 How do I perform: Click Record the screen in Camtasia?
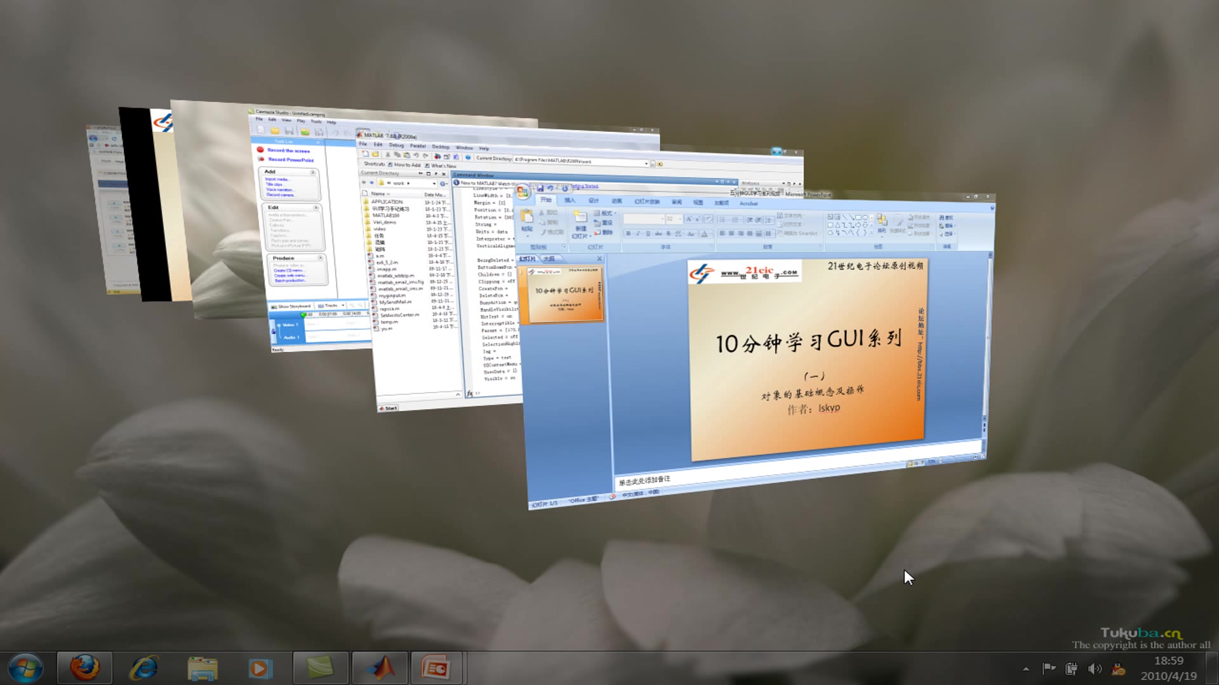click(289, 150)
